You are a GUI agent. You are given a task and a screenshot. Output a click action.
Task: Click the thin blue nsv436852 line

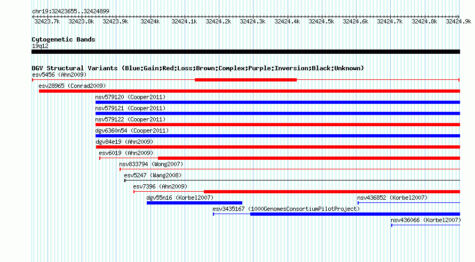click(409, 203)
